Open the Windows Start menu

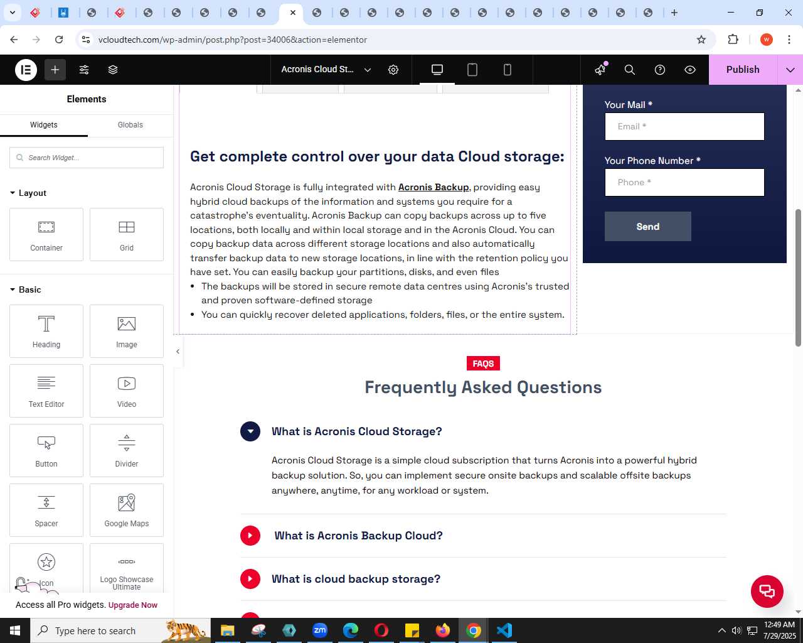(x=15, y=630)
